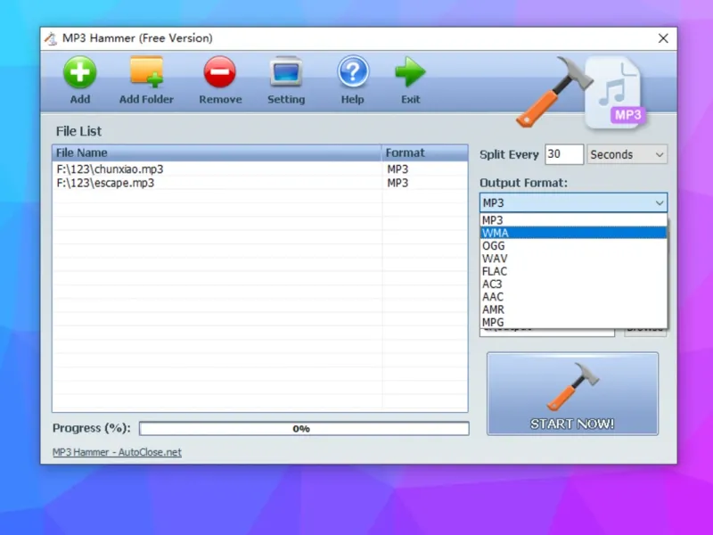713x535 pixels.
Task: Choose OGG output format
Action: coord(573,246)
